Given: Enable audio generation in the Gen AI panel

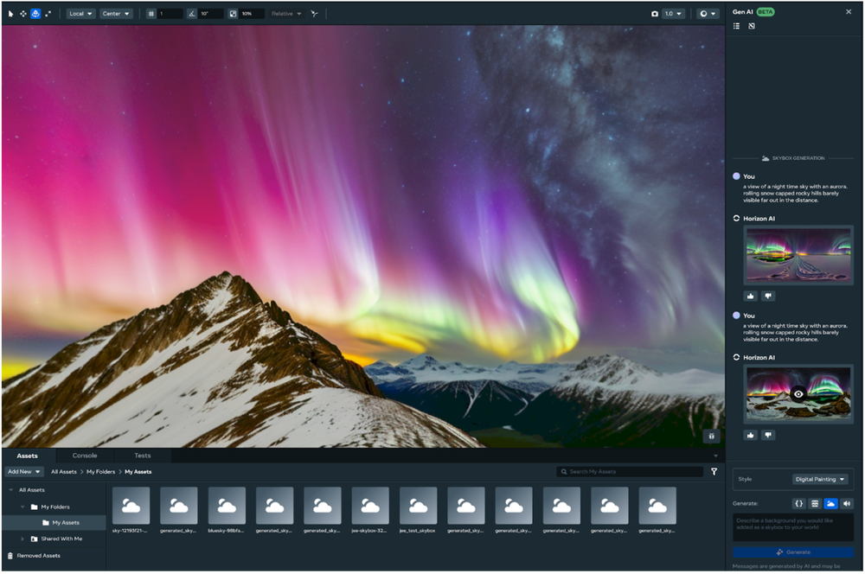Looking at the screenshot, I should click(x=846, y=504).
